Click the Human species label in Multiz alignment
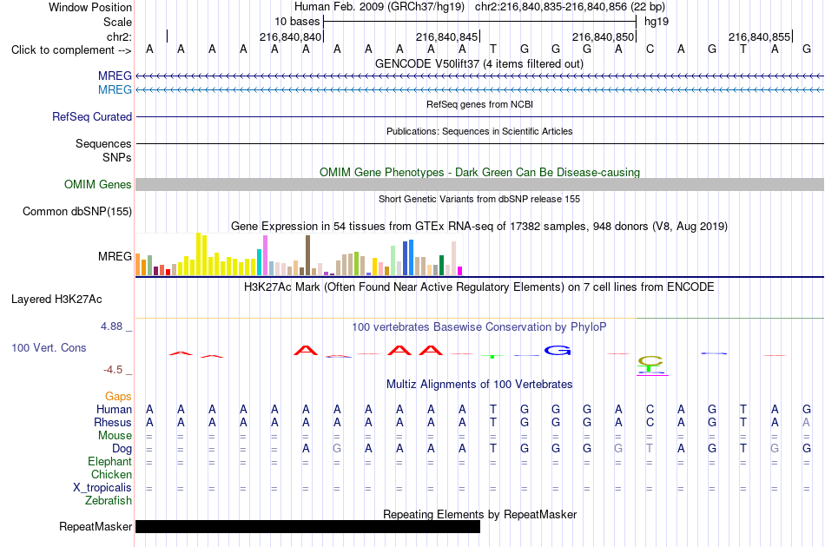825x547 pixels. point(114,409)
